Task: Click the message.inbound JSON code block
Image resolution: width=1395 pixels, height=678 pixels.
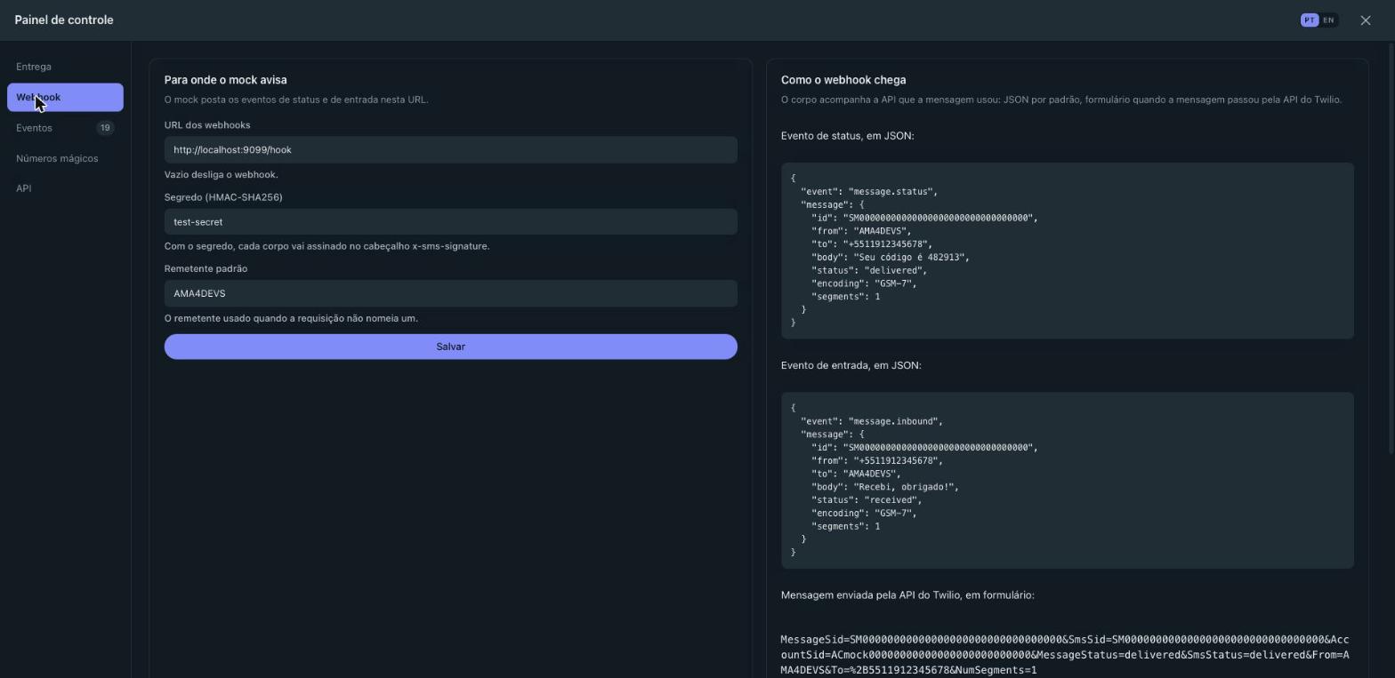Action: pyautogui.click(x=1067, y=481)
